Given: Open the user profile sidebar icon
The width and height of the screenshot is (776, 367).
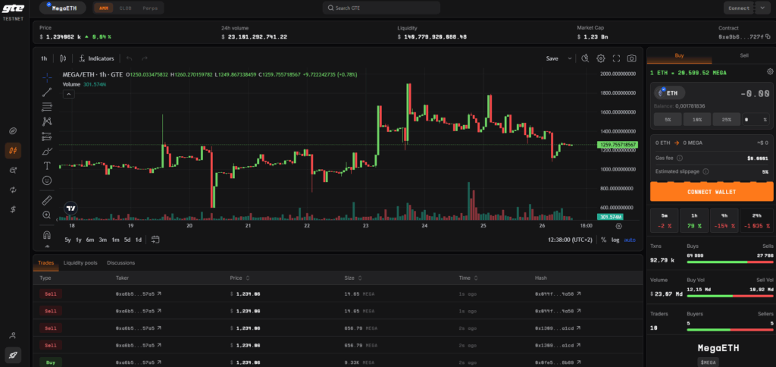Looking at the screenshot, I should coord(13,335).
